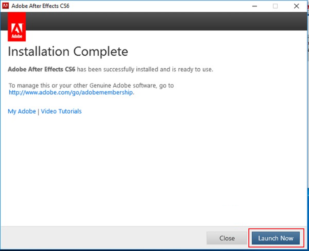Click the X icon to dismiss the installer
Viewport: 309px width, 251px height.
tap(296, 6)
